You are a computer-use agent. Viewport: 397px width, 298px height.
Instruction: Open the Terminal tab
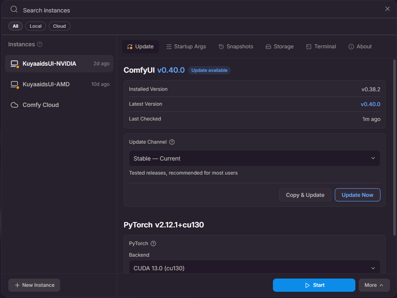tap(321, 47)
